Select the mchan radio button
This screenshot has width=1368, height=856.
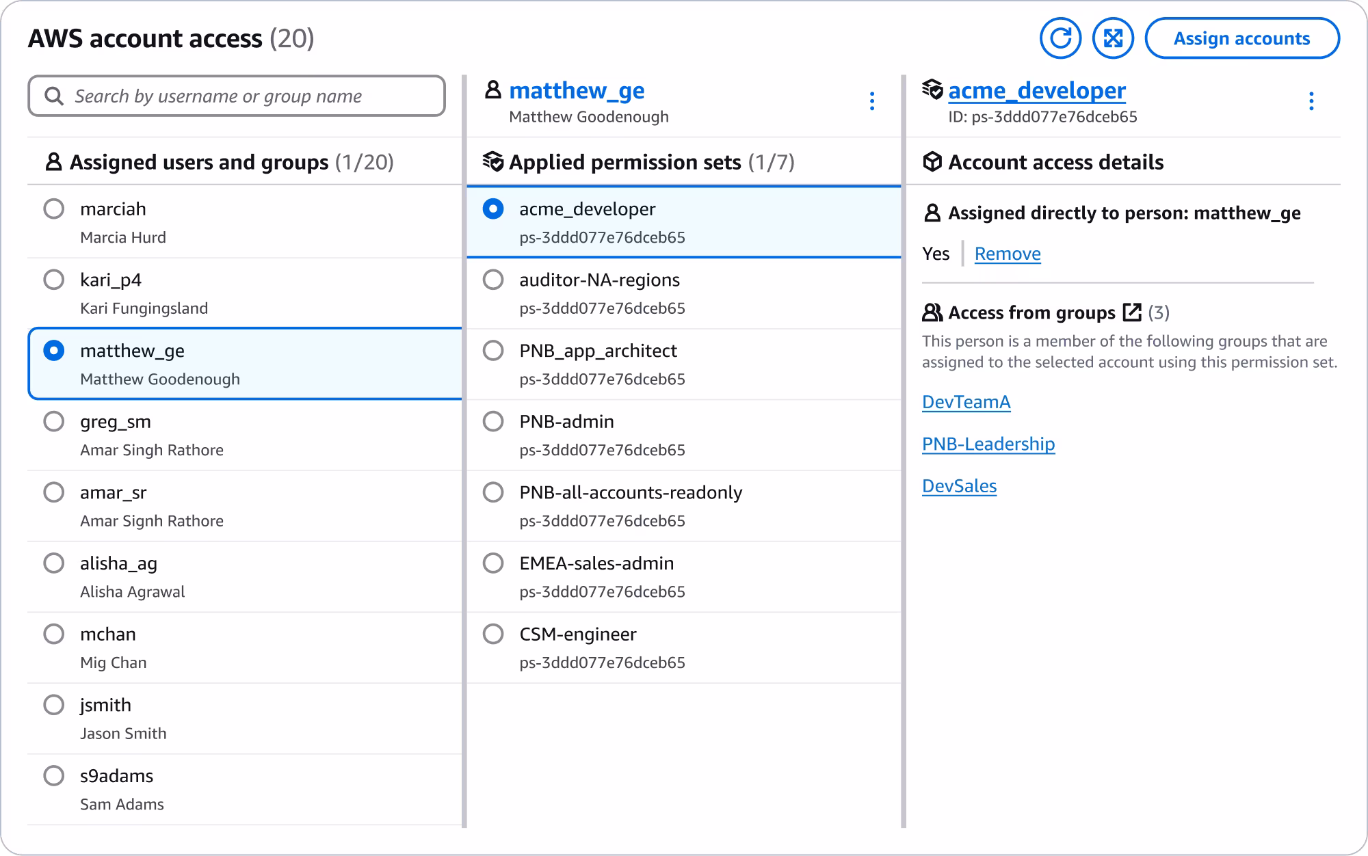point(54,634)
